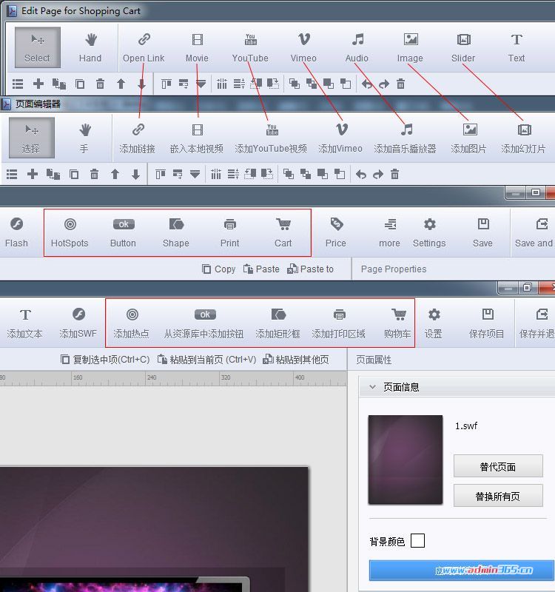The width and height of the screenshot is (555, 592).
Task: Click Paste in the English edit bar
Action: click(x=261, y=269)
